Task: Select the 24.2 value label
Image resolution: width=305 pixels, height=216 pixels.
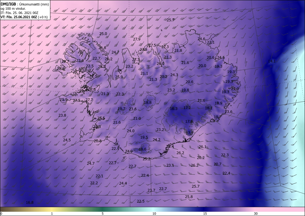Action: [x=156, y=140]
